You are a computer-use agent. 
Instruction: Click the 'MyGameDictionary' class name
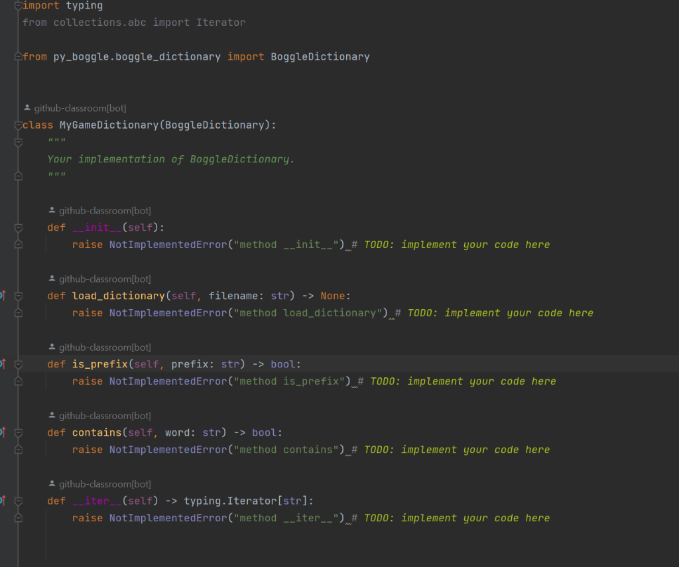[109, 125]
